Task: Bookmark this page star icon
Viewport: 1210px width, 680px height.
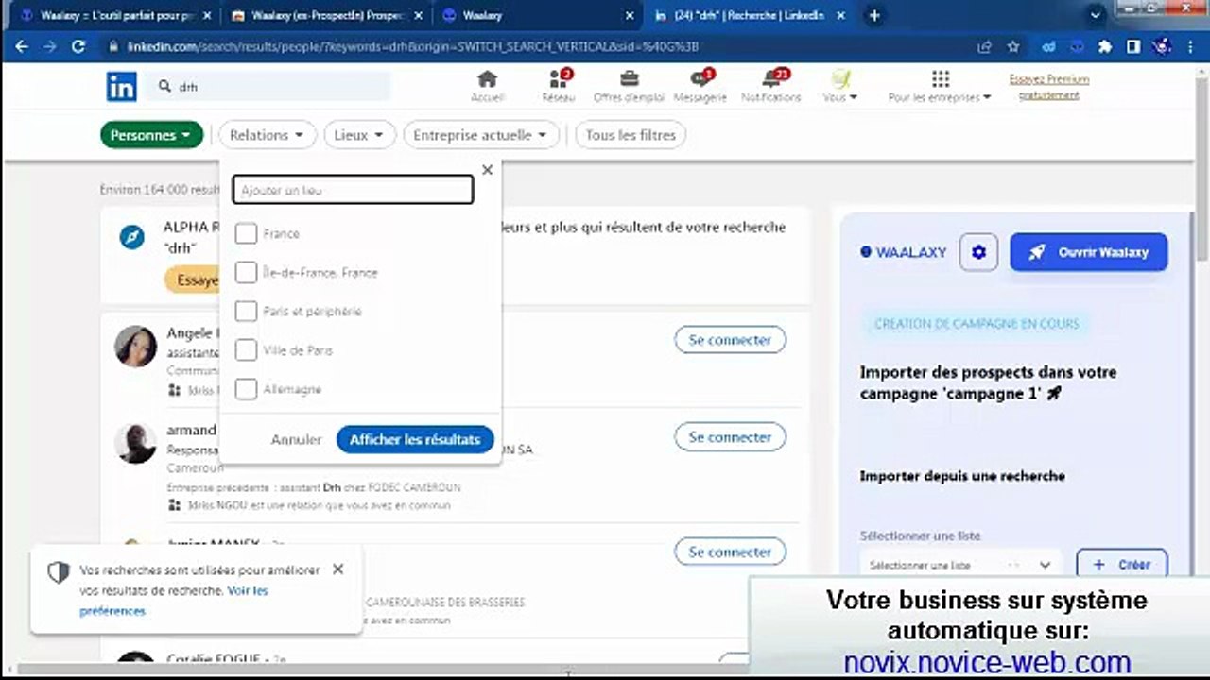Action: coord(1013,46)
